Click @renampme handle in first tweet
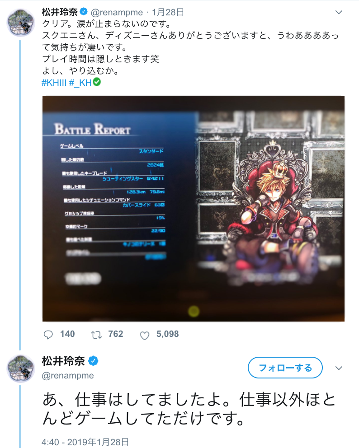This screenshot has height=448, width=359. 117,12
